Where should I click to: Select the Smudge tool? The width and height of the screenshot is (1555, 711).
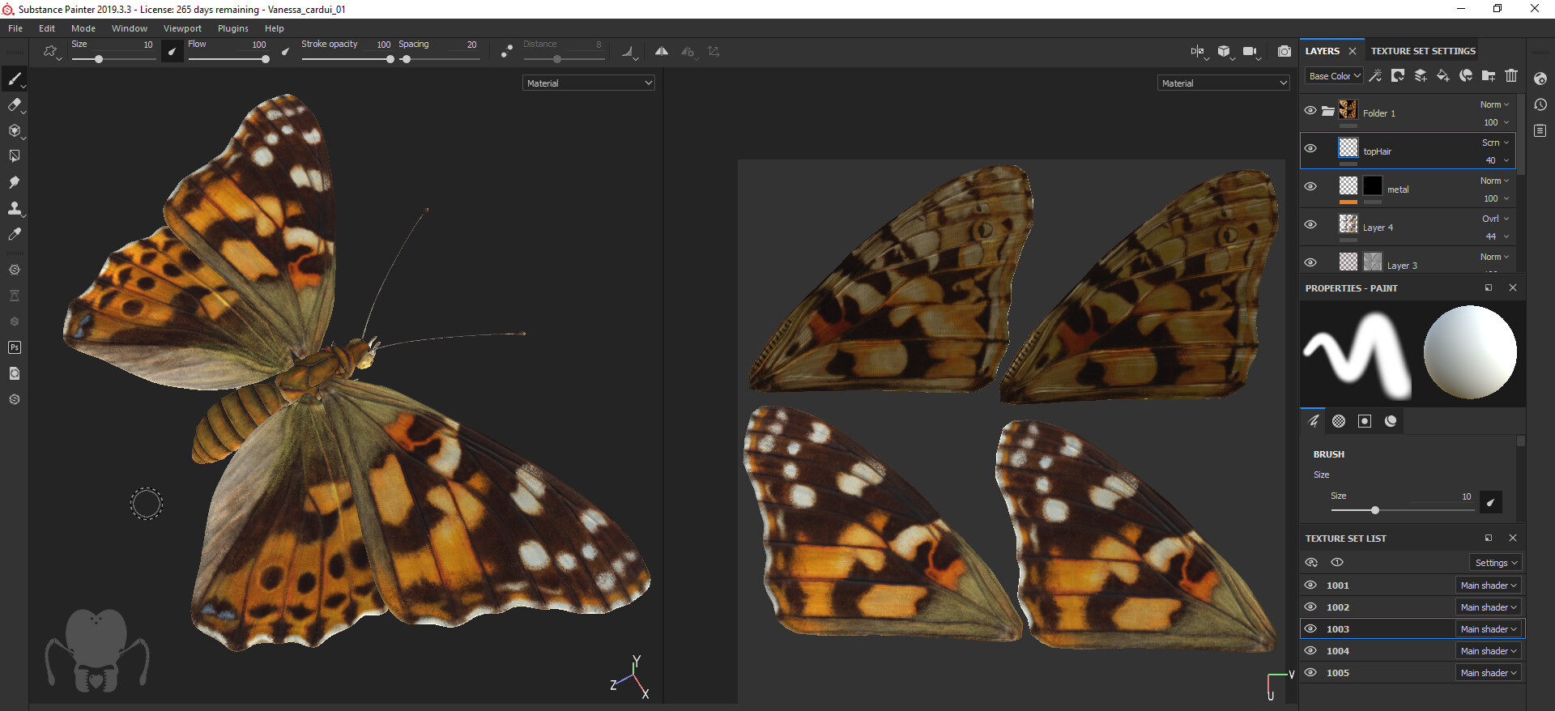(15, 182)
